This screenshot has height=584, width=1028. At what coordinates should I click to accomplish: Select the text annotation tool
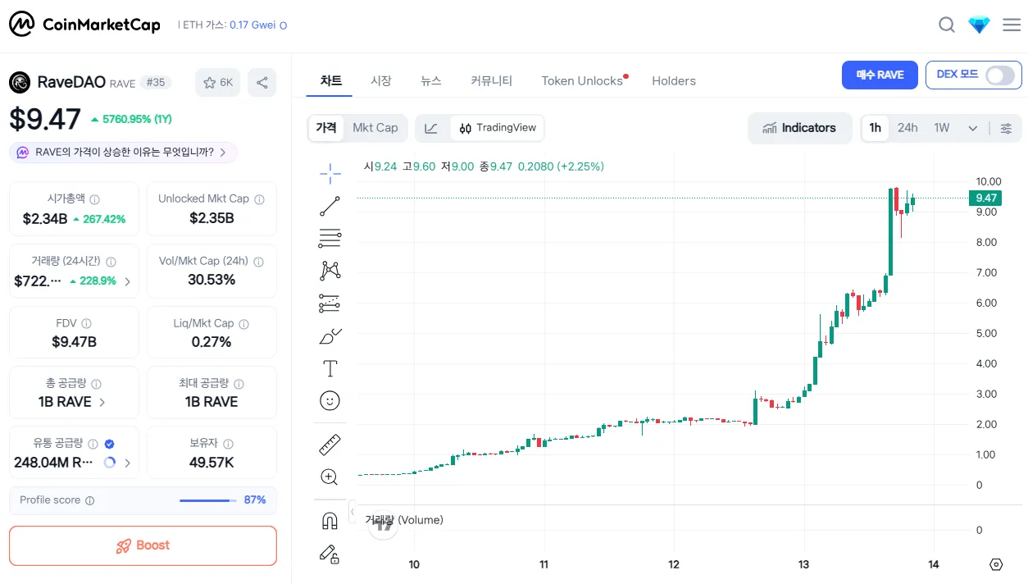(330, 368)
